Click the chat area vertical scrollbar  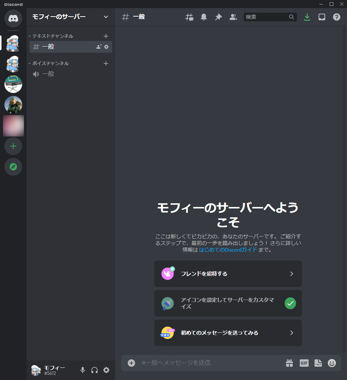click(x=344, y=190)
